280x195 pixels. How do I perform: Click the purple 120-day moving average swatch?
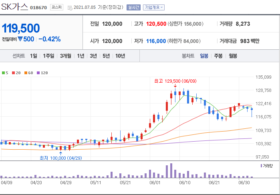(38, 73)
